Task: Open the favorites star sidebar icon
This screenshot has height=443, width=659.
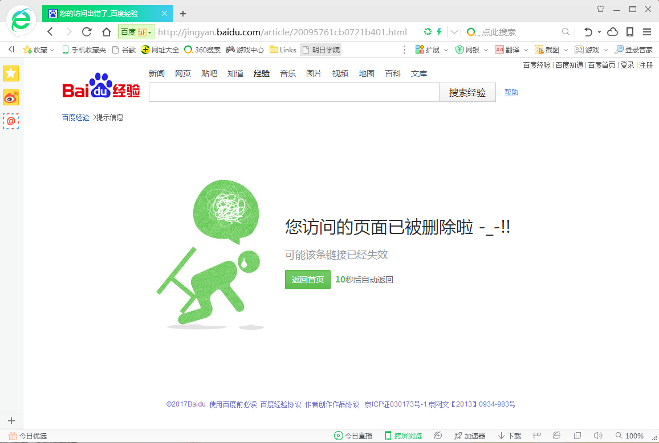Action: (11, 73)
